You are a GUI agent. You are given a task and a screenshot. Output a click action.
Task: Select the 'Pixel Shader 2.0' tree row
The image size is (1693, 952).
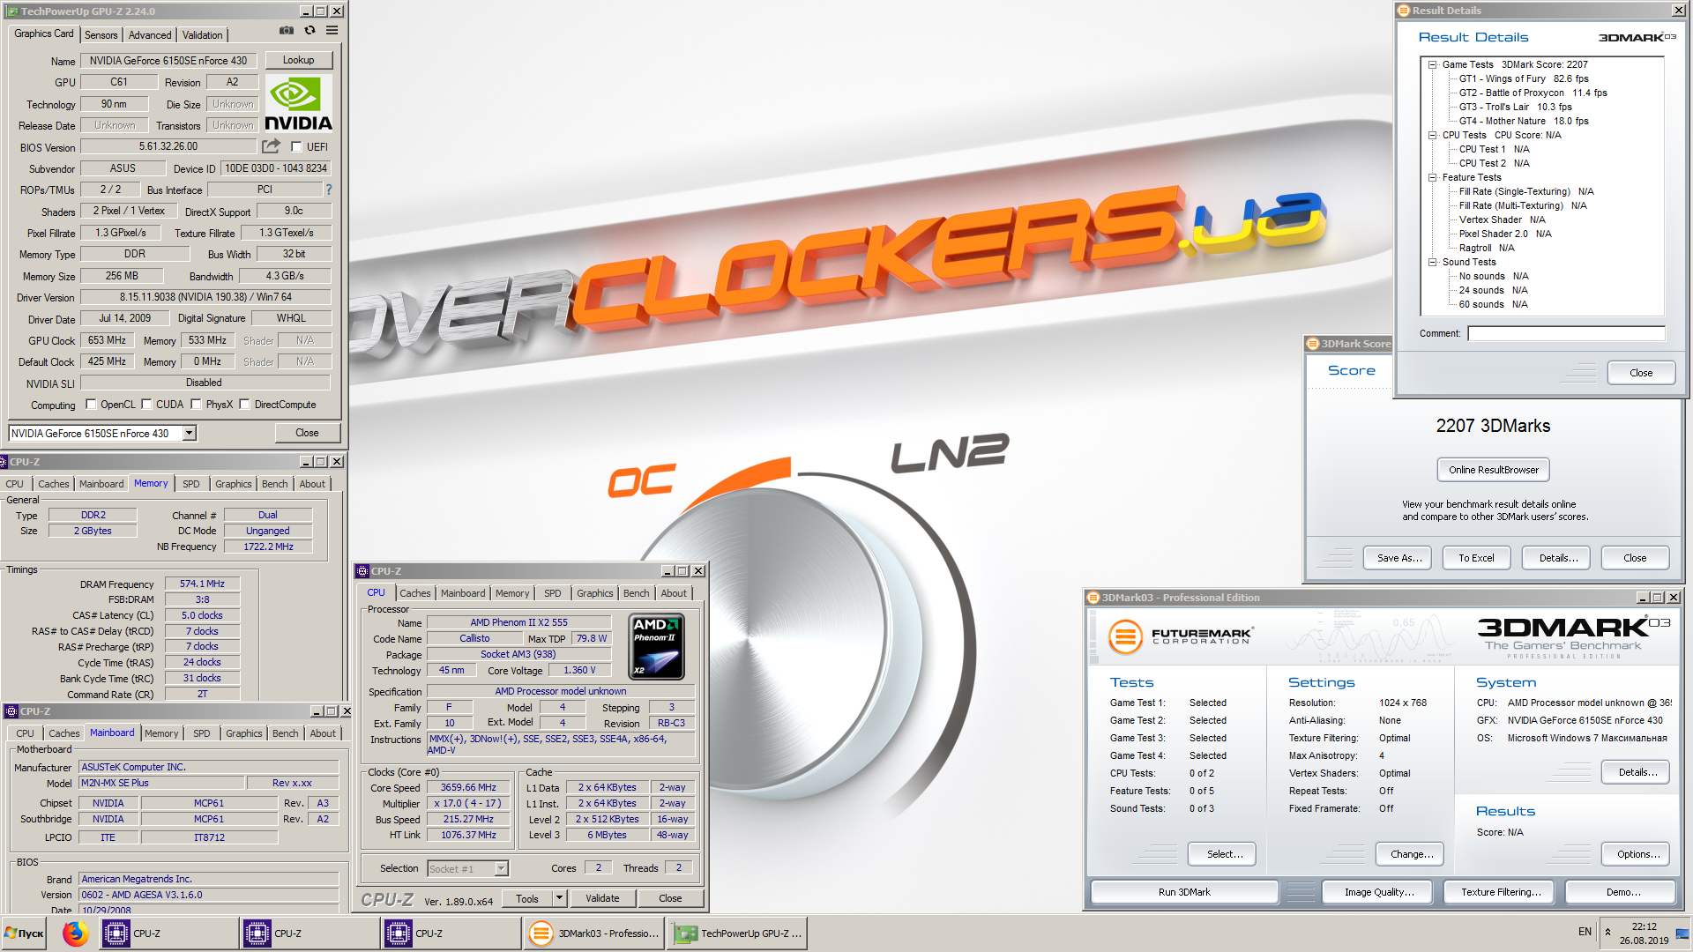pos(1505,234)
